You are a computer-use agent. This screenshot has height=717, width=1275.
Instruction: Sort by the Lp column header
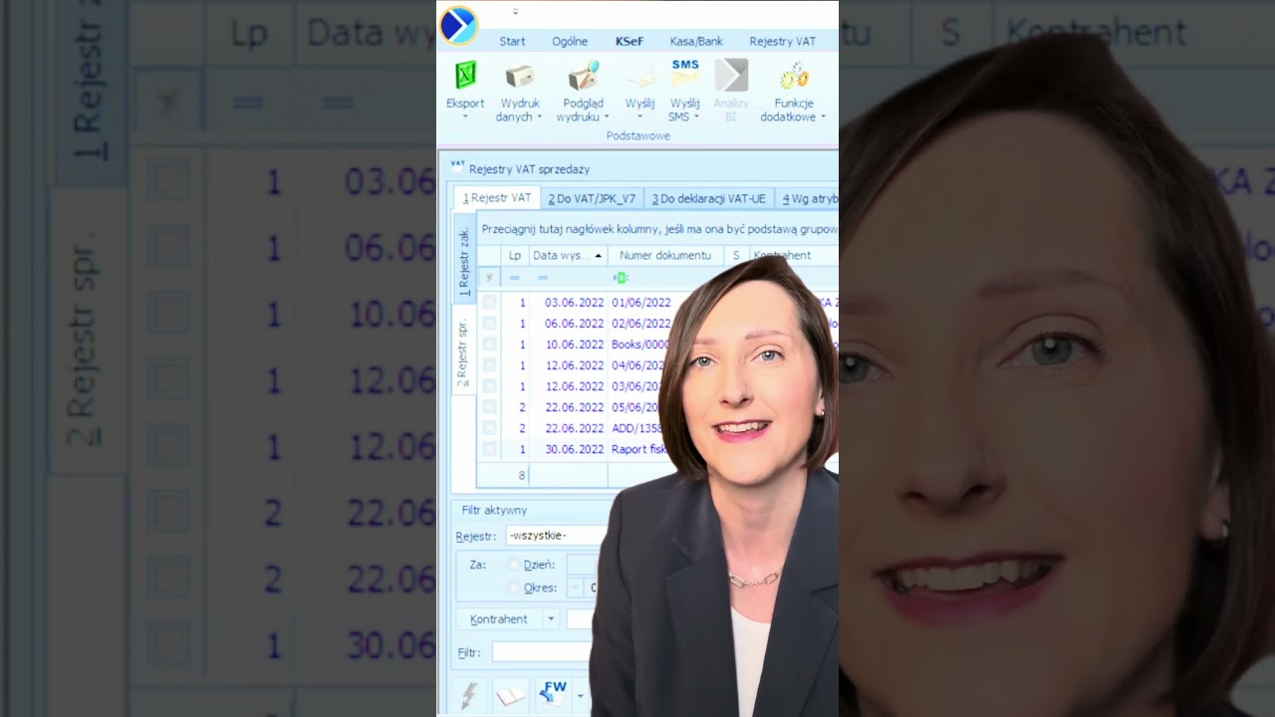[515, 256]
